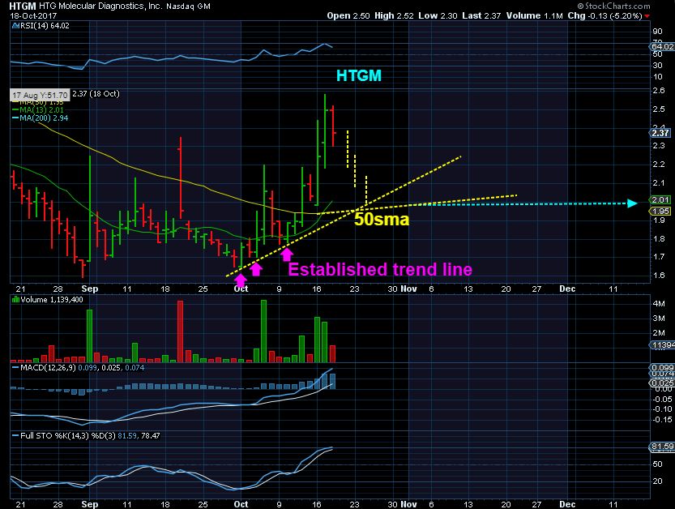Click the 0.099 MACD value tag on axis
This screenshot has height=509, width=675.
click(x=662, y=367)
